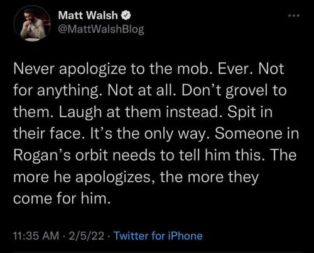Viewport: 314px width, 253px height.
Task: Click the phrase 'more he apologizes'
Action: [x=85, y=177]
